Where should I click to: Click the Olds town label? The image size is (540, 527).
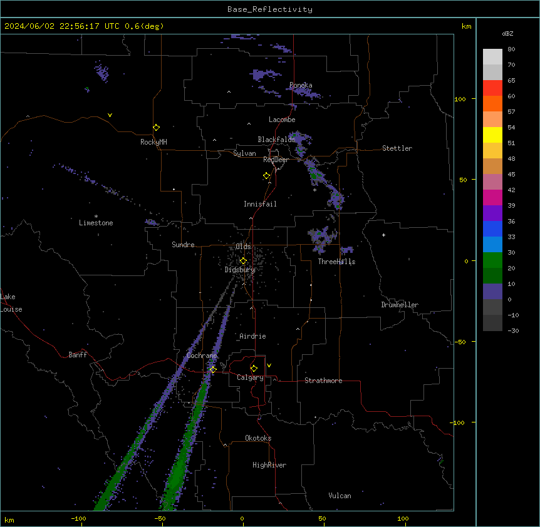[243, 247]
